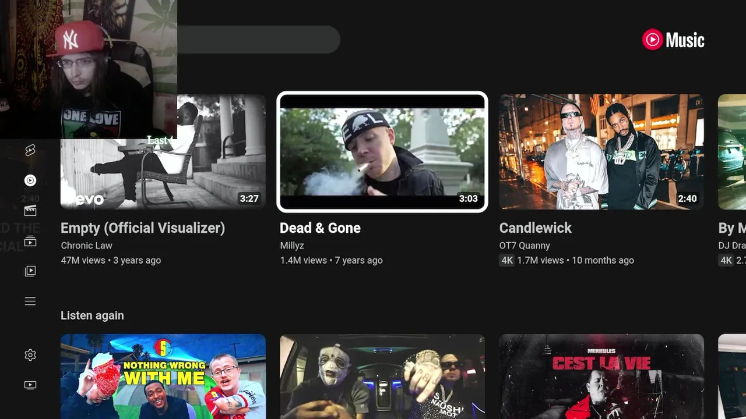Image resolution: width=746 pixels, height=419 pixels.
Task: Open Millyz channel name
Action: 292,246
